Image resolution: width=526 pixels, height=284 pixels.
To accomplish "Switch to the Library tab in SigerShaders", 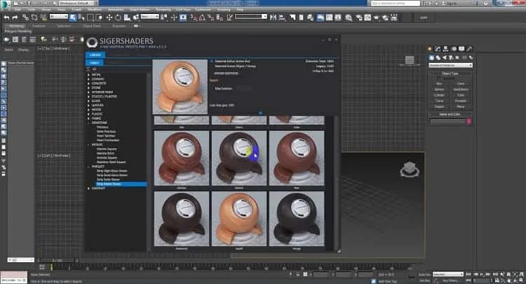I will point(95,55).
